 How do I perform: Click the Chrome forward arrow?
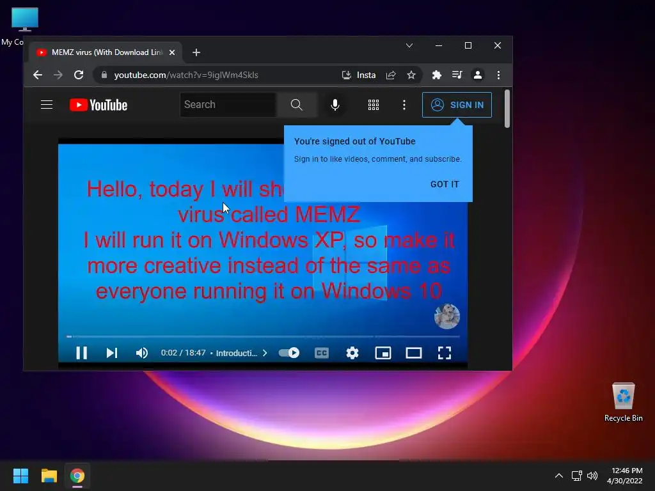pyautogui.click(x=58, y=75)
